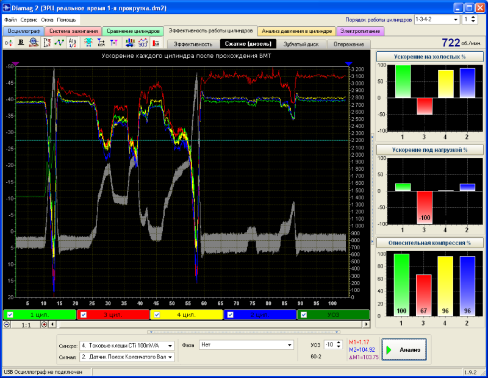Click the horizontal scrollbar left arrow
Image resolution: width=488 pixels, height=378 pixels.
[x=52, y=324]
